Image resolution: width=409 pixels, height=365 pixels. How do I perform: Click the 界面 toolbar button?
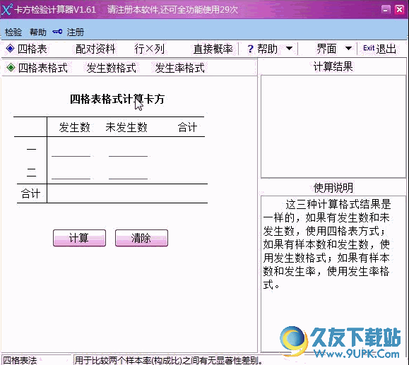click(326, 49)
